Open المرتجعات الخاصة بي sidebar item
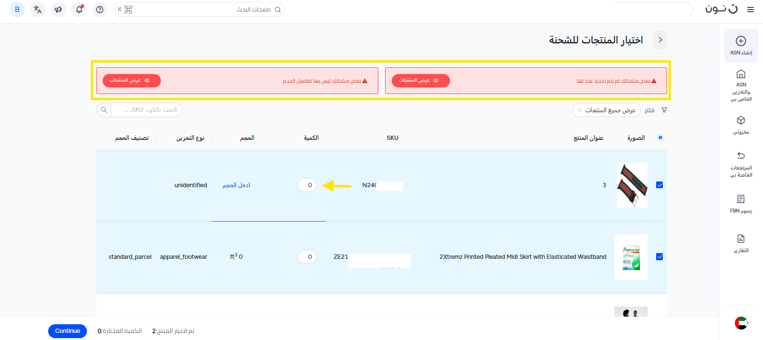This screenshot has width=763, height=340. [x=741, y=164]
